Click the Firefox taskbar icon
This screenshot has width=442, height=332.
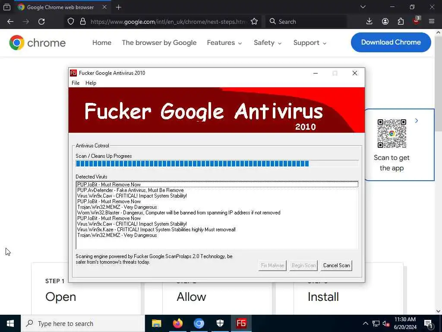[177, 323]
